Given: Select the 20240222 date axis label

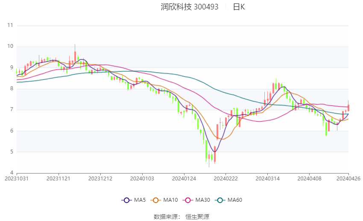Looking at the screenshot, I should [x=225, y=178].
